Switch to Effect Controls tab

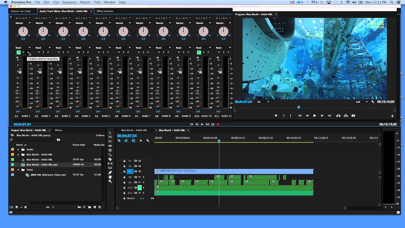105,11
